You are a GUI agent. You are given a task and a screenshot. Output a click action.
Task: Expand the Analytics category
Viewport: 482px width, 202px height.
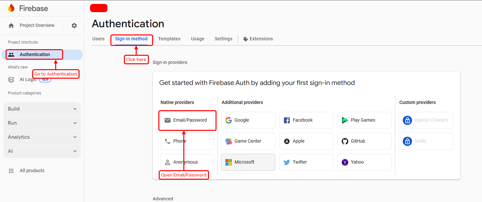(42, 137)
